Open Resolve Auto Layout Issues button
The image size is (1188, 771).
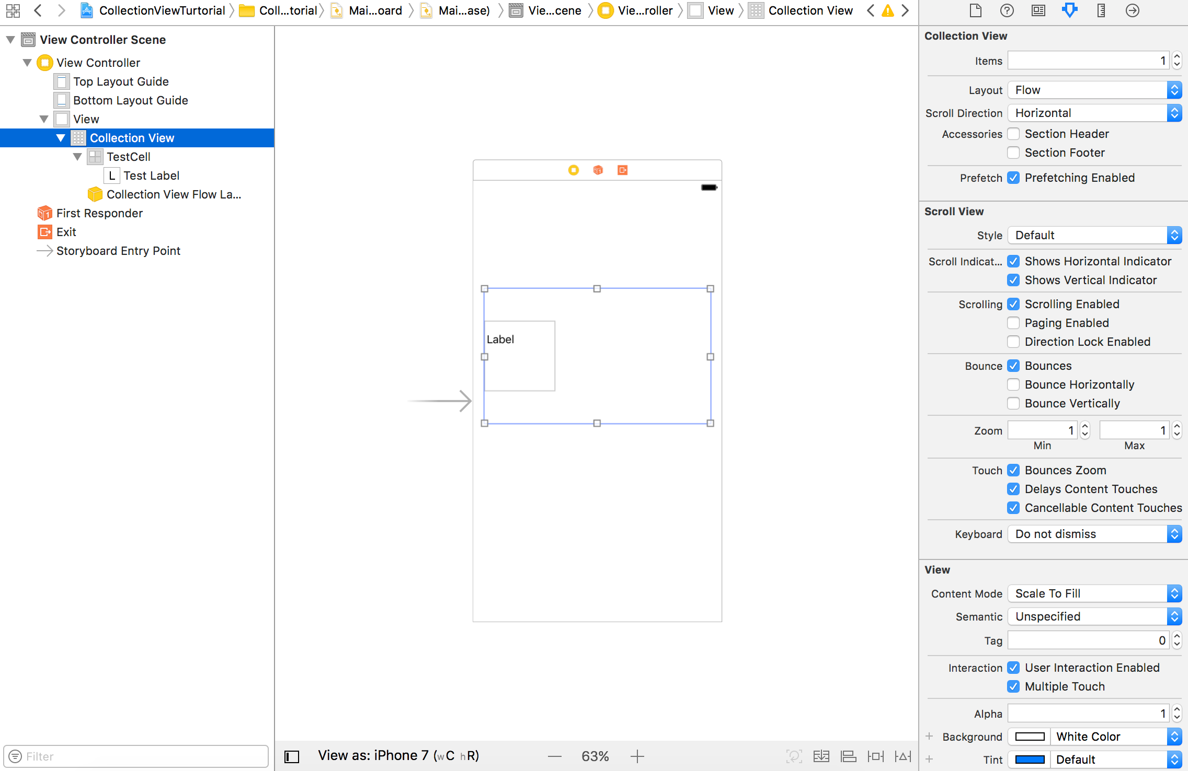tap(903, 756)
